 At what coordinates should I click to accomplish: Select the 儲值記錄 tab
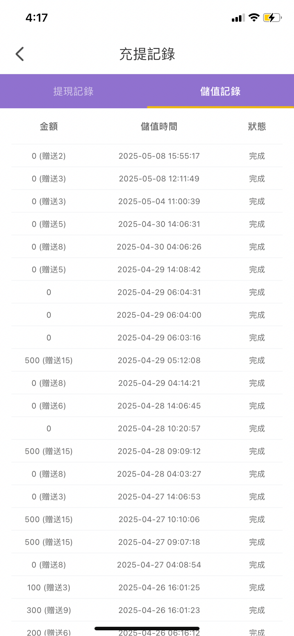click(220, 91)
